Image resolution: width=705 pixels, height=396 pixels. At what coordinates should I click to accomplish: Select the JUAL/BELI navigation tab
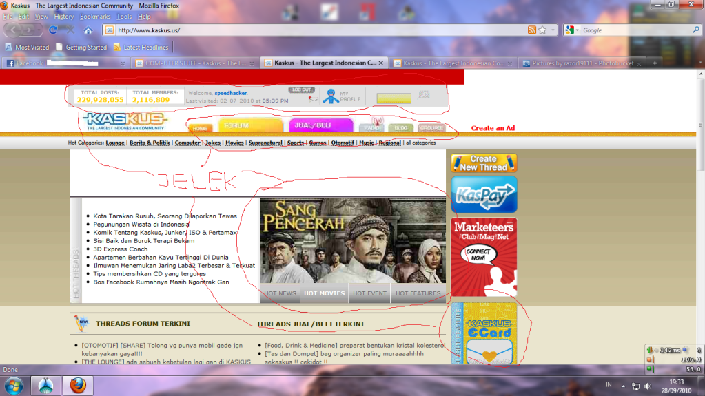coord(321,125)
